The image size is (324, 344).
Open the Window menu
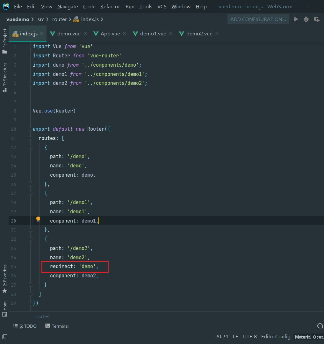pyautogui.click(x=181, y=7)
